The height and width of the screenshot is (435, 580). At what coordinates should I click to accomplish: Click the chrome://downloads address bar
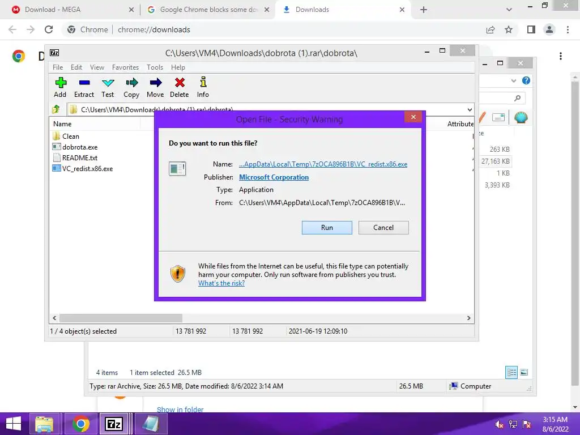(x=274, y=29)
